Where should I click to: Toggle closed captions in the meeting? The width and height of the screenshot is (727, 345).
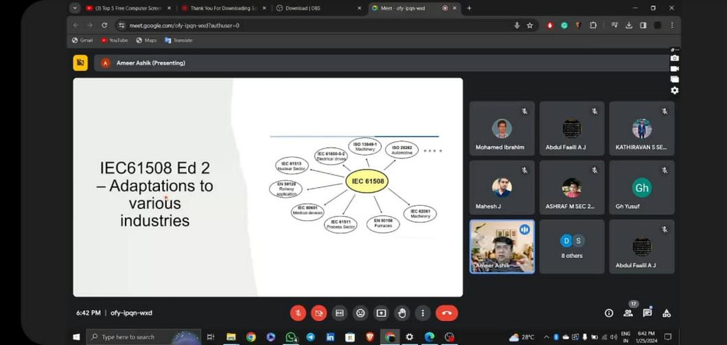[x=340, y=313]
